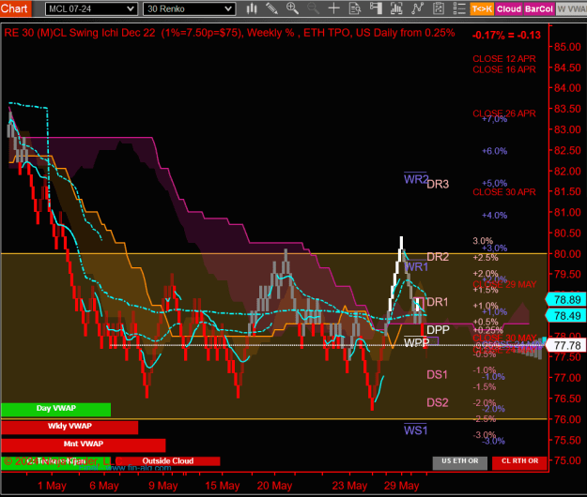Screen dimensions: 587x497
Task: Click the CLOSE 29 MAY label
Action: (x=504, y=285)
